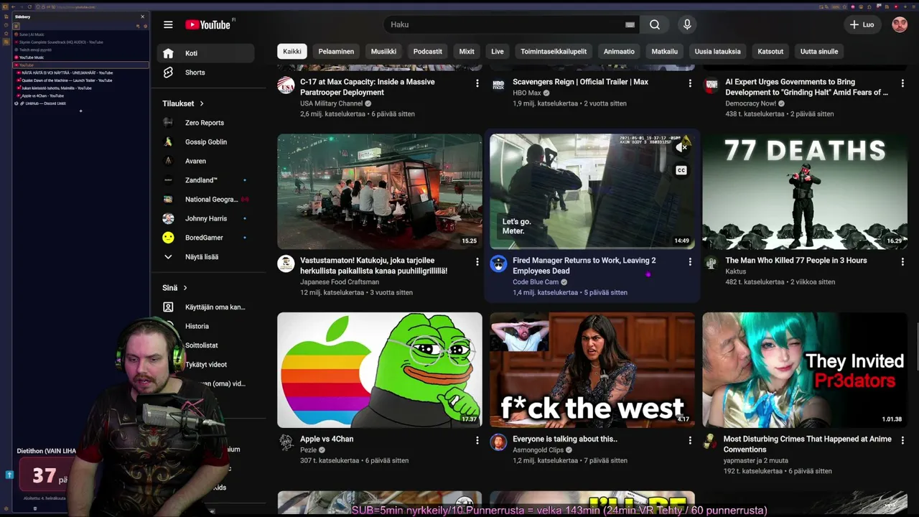Select the Kaikki filter chip
Image resolution: width=919 pixels, height=517 pixels.
[x=292, y=52]
